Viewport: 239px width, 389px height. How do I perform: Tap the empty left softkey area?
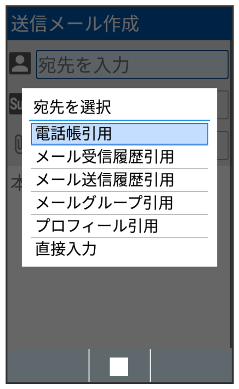48,365
